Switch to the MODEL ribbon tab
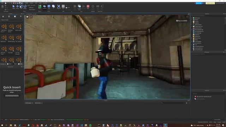Viewport: 226px width, 127px height. click(31, 3)
